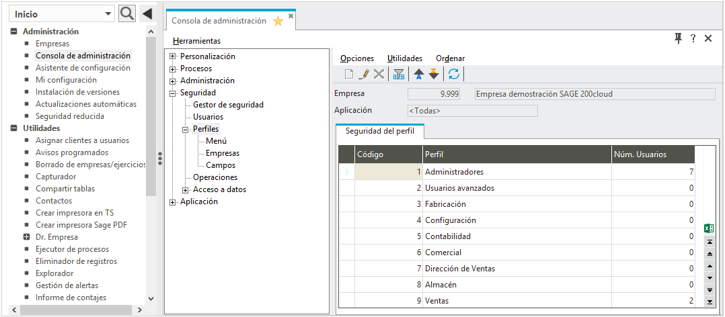Select Usuarios in the security tree
This screenshot has width=725, height=317.
(x=208, y=117)
